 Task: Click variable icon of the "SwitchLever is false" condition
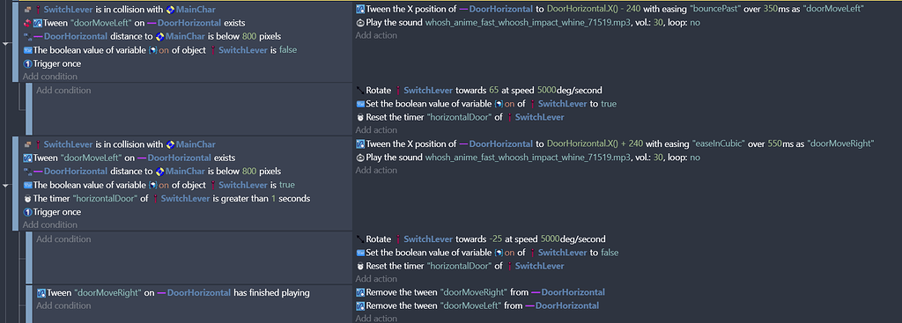coord(27,50)
